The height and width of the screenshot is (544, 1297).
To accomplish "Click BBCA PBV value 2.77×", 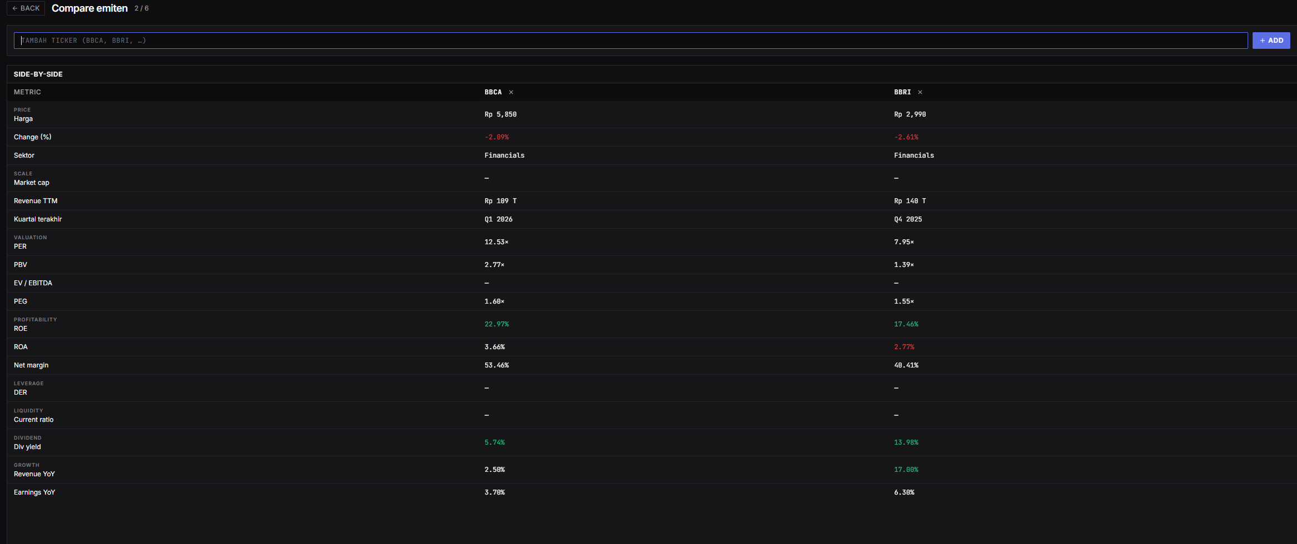I will coord(494,265).
